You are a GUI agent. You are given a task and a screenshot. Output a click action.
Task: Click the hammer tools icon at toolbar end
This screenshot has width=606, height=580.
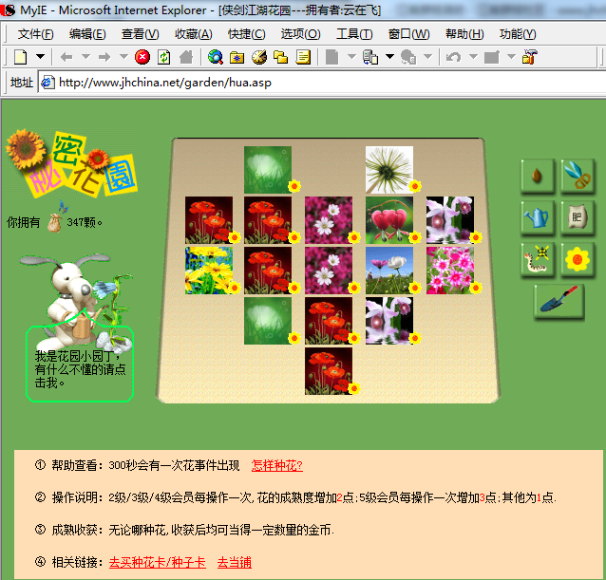pyautogui.click(x=530, y=57)
